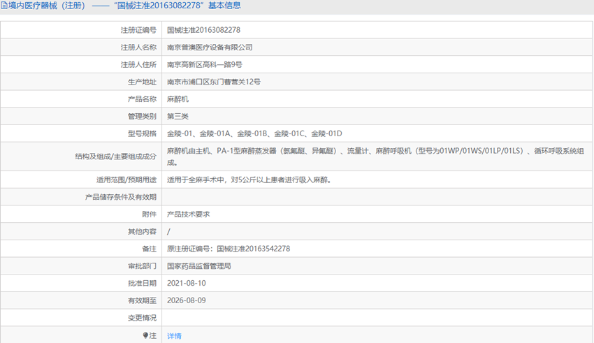Click the 型号规格 label

[x=142, y=133]
